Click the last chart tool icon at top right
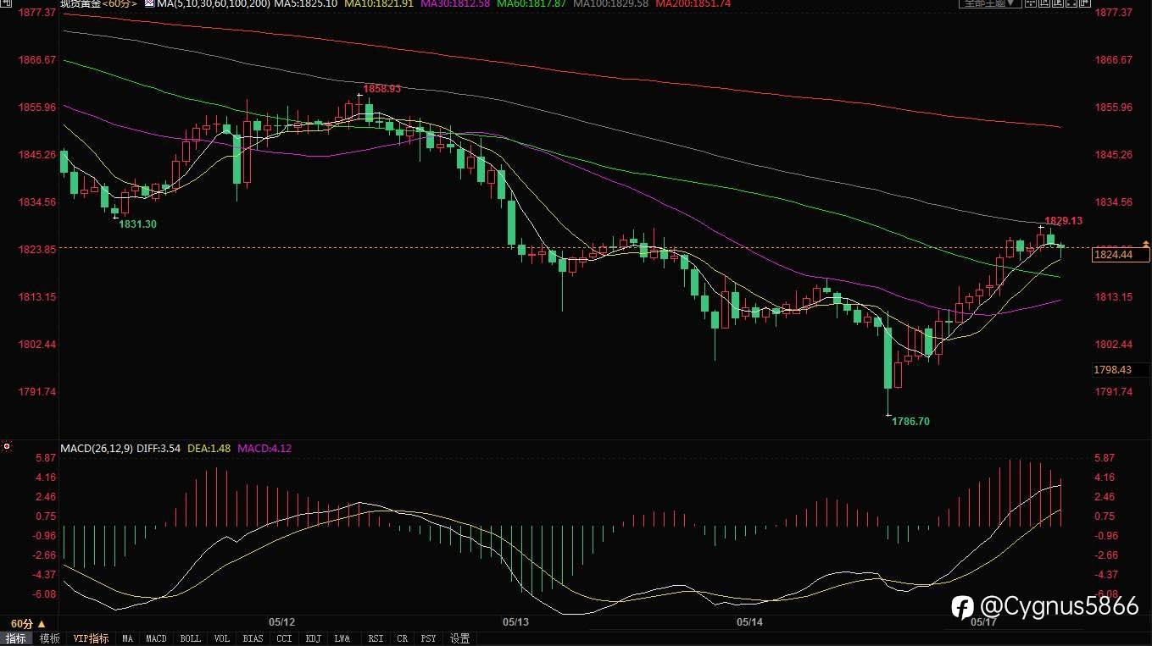 [x=1085, y=3]
